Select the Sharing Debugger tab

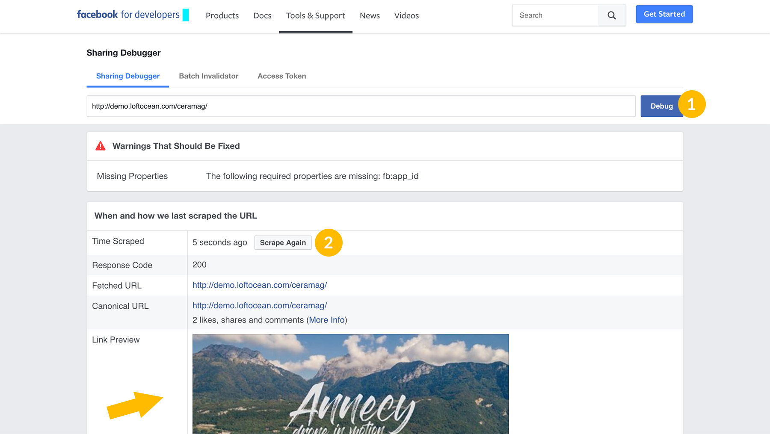(x=127, y=76)
